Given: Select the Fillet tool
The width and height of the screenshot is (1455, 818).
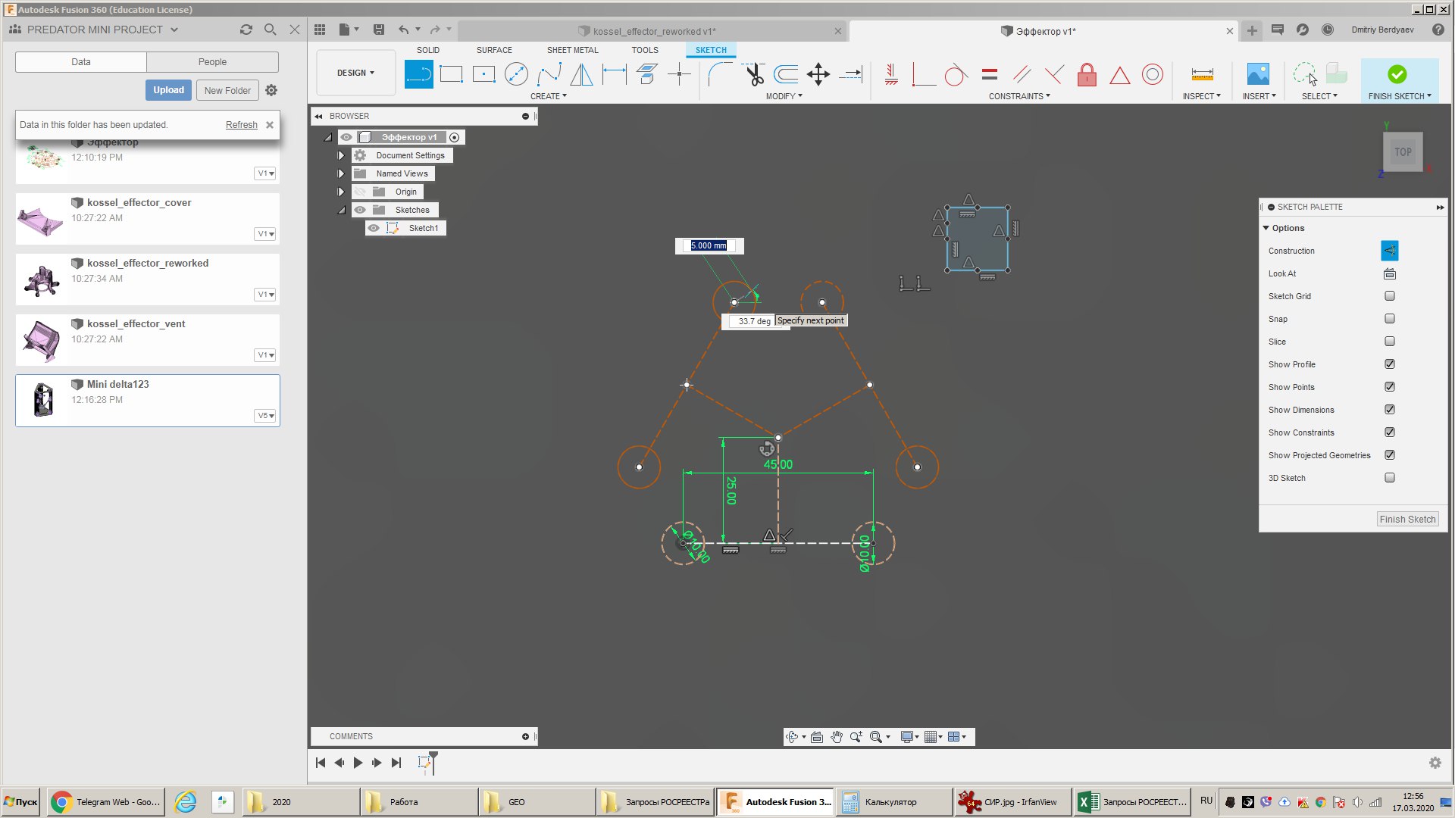Looking at the screenshot, I should [x=719, y=74].
